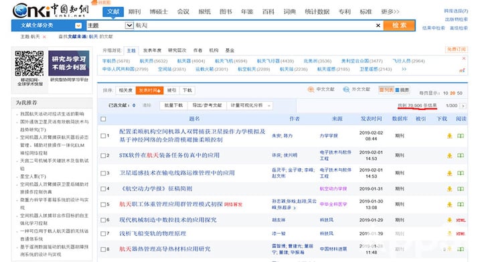Switch to the 博硕士 database tab

pos(159,11)
